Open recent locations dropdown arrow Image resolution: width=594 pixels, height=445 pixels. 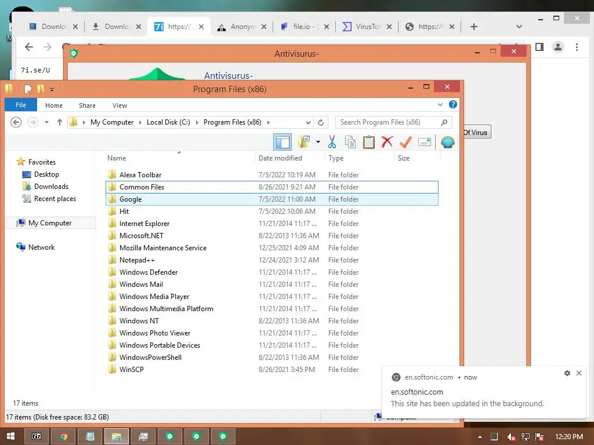(x=46, y=122)
